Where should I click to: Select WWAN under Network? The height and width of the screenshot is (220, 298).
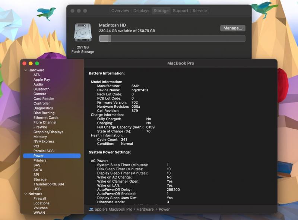[39, 213]
